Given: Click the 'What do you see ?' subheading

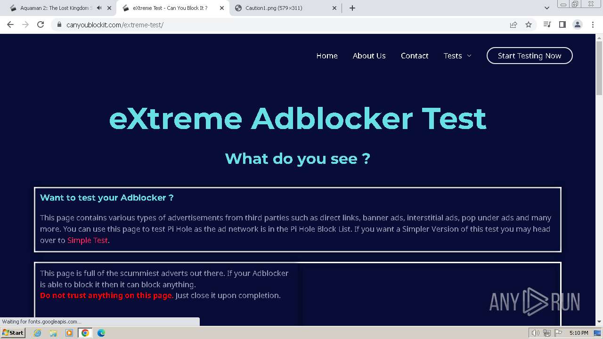Looking at the screenshot, I should pos(298,159).
